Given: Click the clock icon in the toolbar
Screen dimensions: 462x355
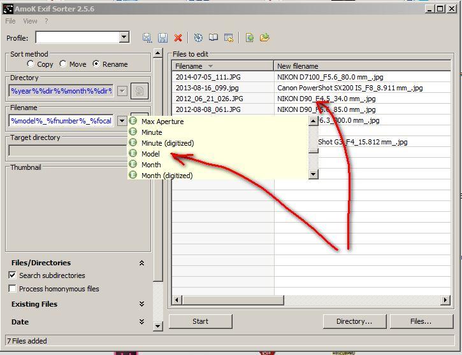Looking at the screenshot, I should click(198, 38).
